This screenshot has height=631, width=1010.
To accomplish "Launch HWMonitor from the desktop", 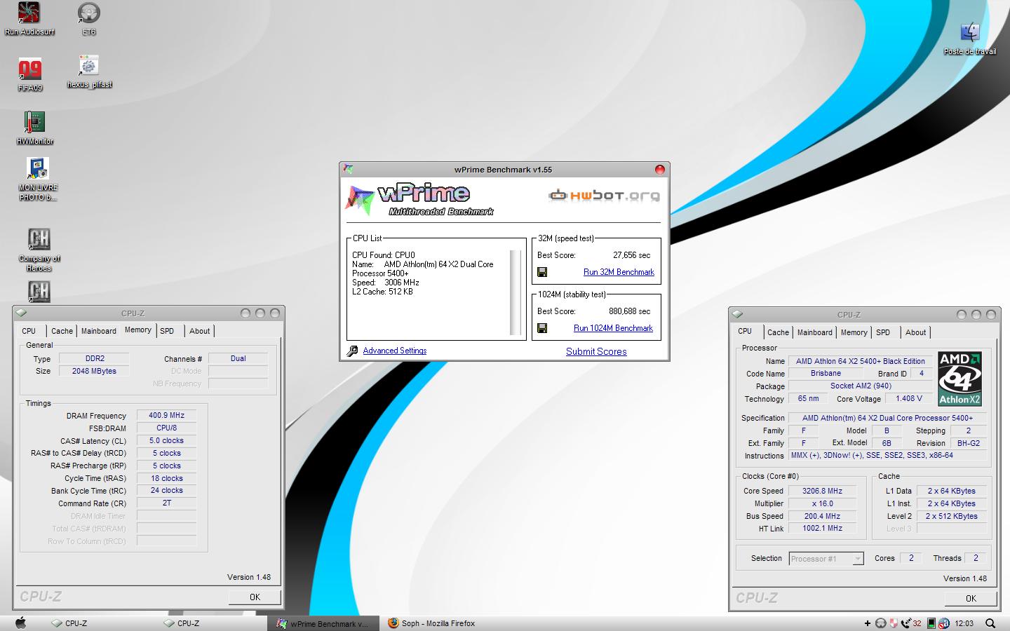I will [x=35, y=128].
